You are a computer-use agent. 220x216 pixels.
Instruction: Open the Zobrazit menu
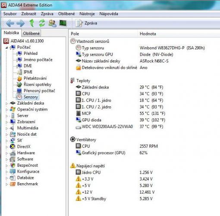pyautogui.click(x=28, y=14)
